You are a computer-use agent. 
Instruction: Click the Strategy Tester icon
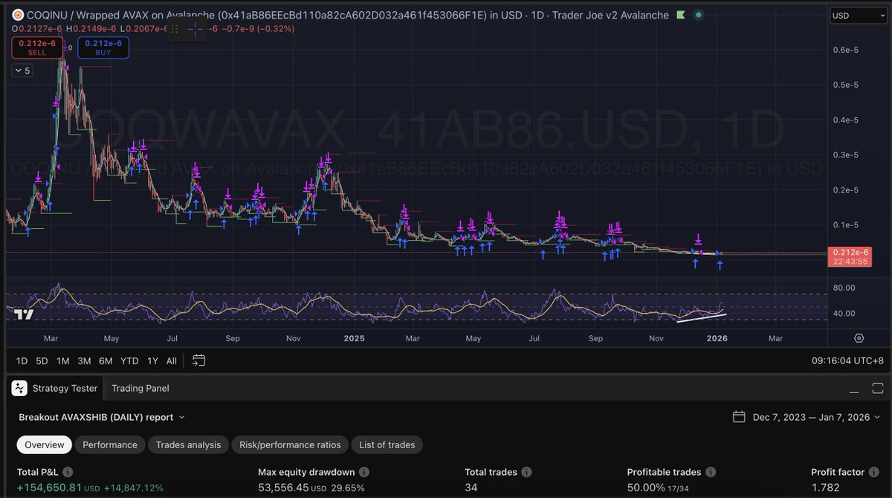[x=19, y=388]
